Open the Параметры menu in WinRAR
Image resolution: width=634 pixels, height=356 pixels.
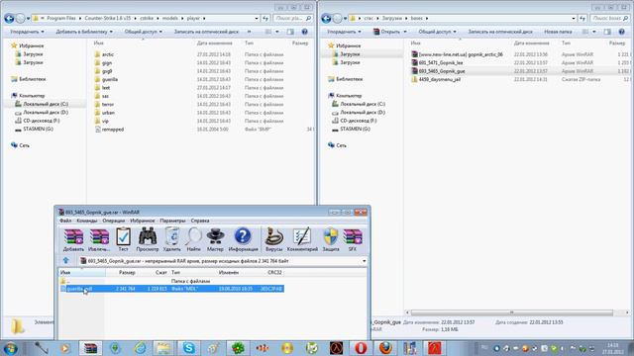[172, 221]
